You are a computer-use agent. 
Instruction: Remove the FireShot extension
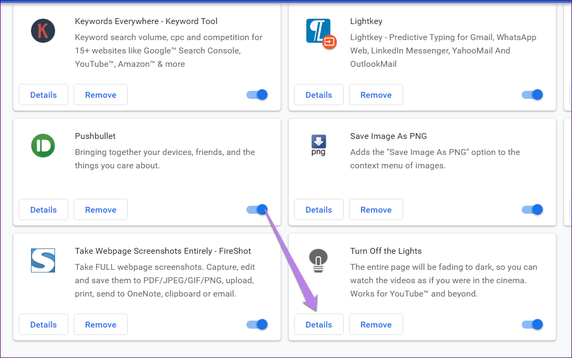point(101,324)
